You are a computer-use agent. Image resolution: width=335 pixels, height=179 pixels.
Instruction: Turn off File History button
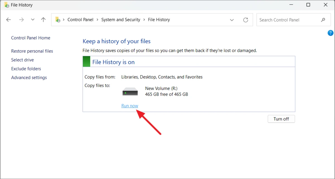281,119
